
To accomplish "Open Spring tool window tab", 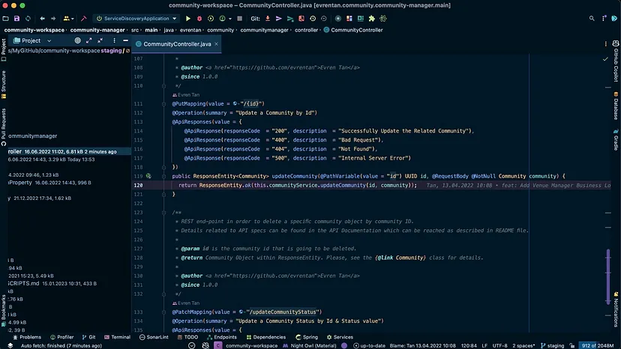I will tap(307, 337).
